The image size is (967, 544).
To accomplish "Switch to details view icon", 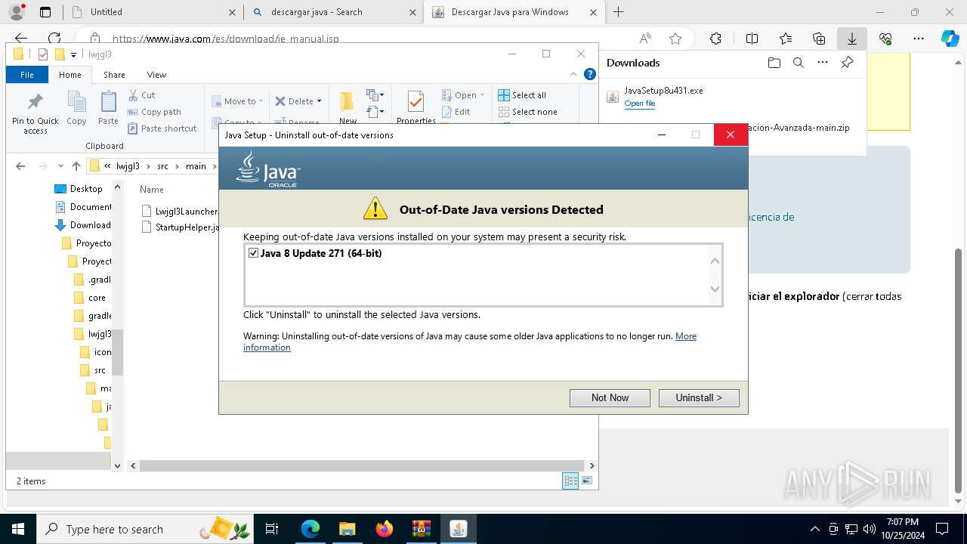I will [x=570, y=481].
